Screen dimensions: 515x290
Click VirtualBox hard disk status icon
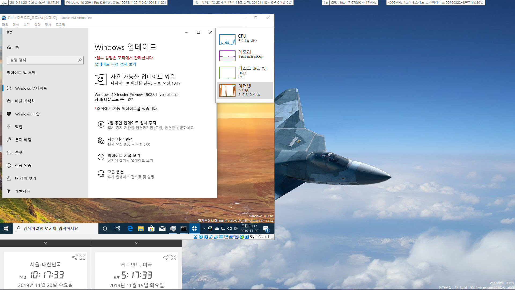[196, 237]
